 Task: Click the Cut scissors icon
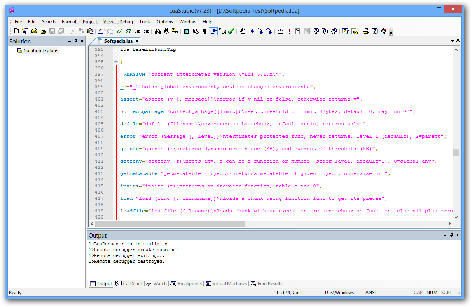coord(72,31)
